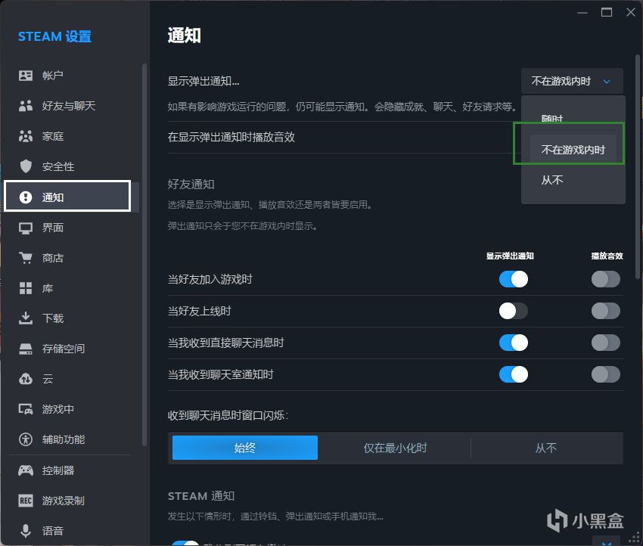
Task: Click the Account (帐户) card icon
Action: (26, 76)
